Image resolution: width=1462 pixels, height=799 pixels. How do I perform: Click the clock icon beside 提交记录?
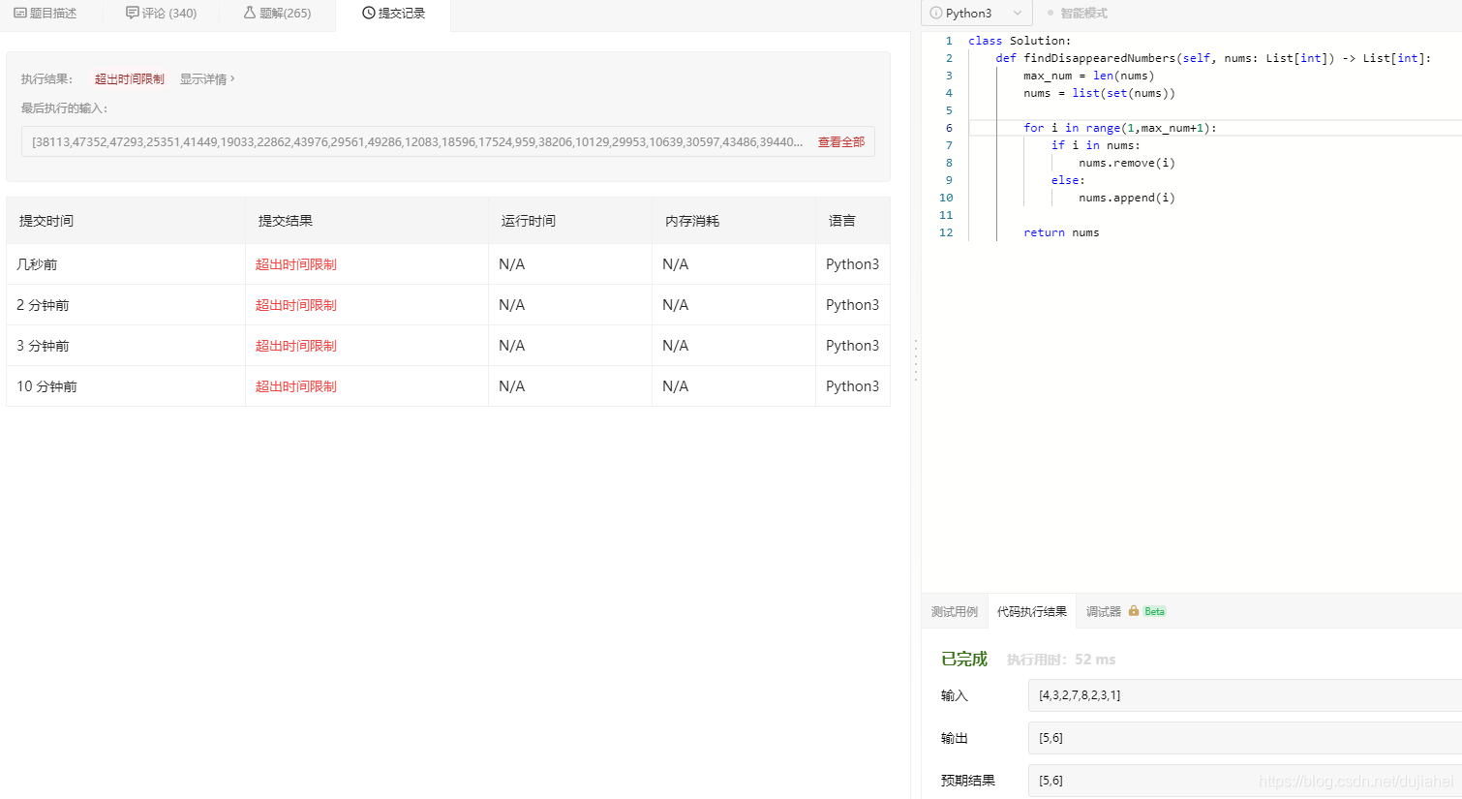(368, 14)
